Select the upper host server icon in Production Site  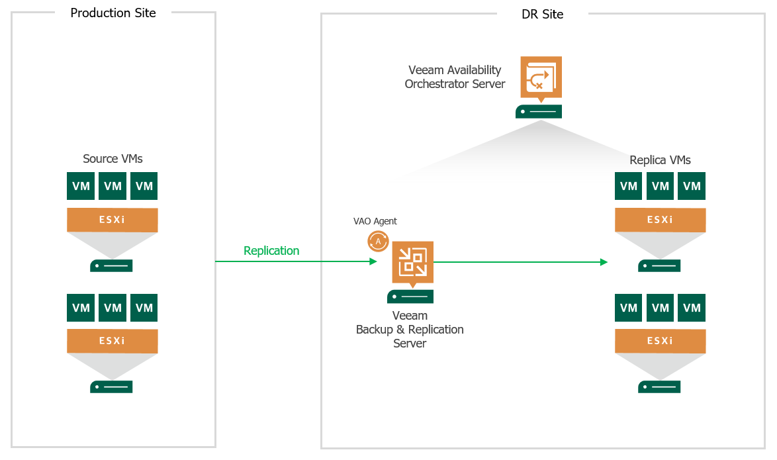[x=111, y=265]
